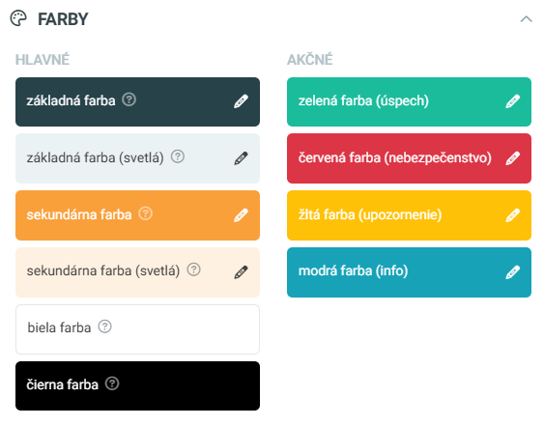The height and width of the screenshot is (426, 544).
Task: Open help icon next to základná farba
Action: click(129, 99)
